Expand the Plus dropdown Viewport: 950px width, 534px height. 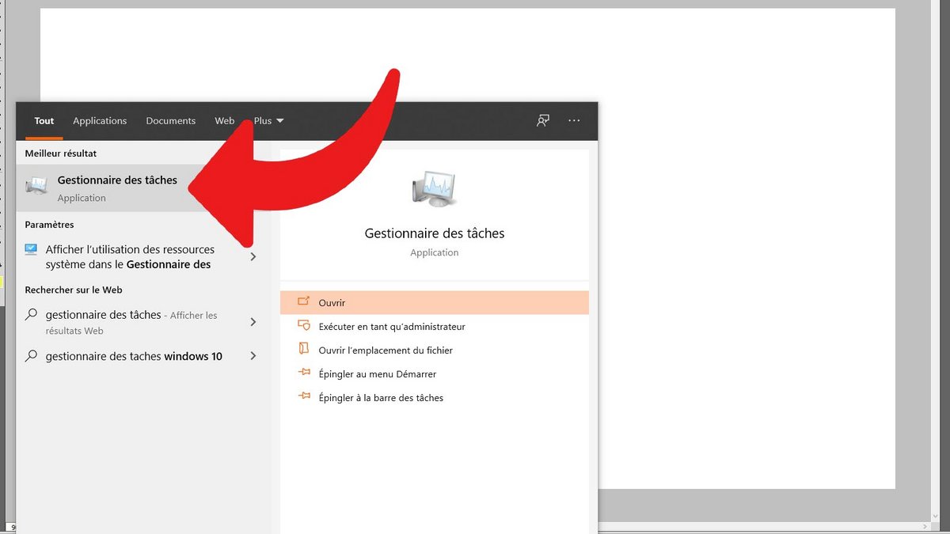point(268,121)
